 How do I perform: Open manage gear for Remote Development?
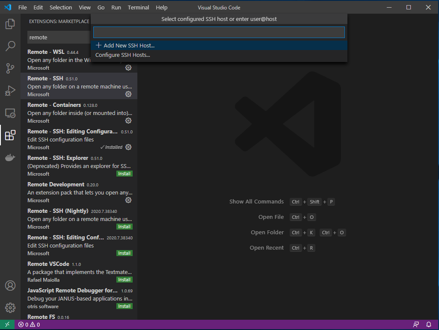coord(128,200)
